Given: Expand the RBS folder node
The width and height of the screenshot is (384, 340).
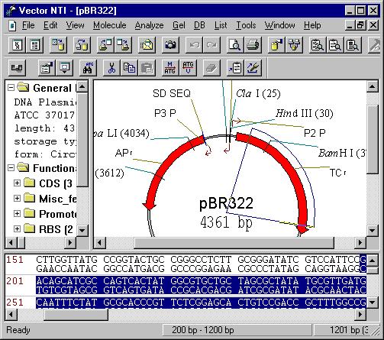Looking at the screenshot, I should [17, 228].
